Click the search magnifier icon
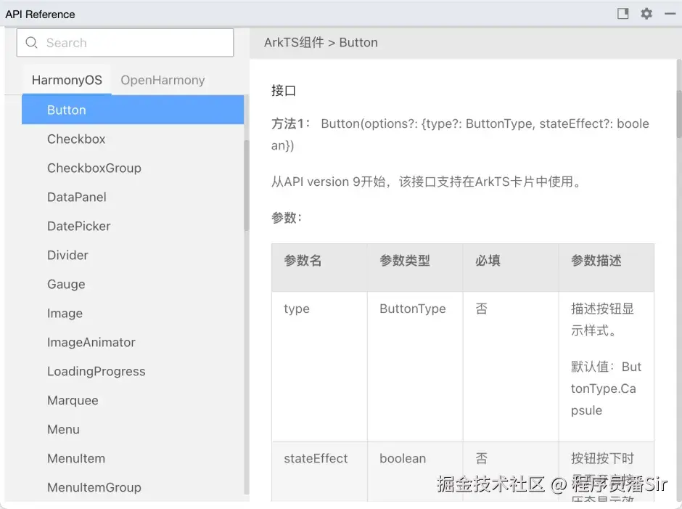This screenshot has width=682, height=509. 31,42
